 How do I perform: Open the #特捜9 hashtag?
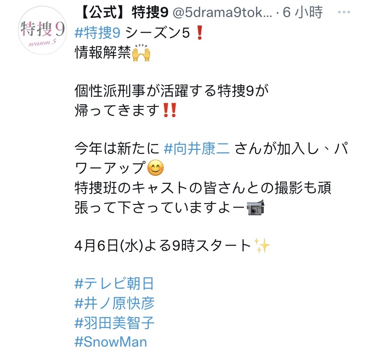[97, 33]
